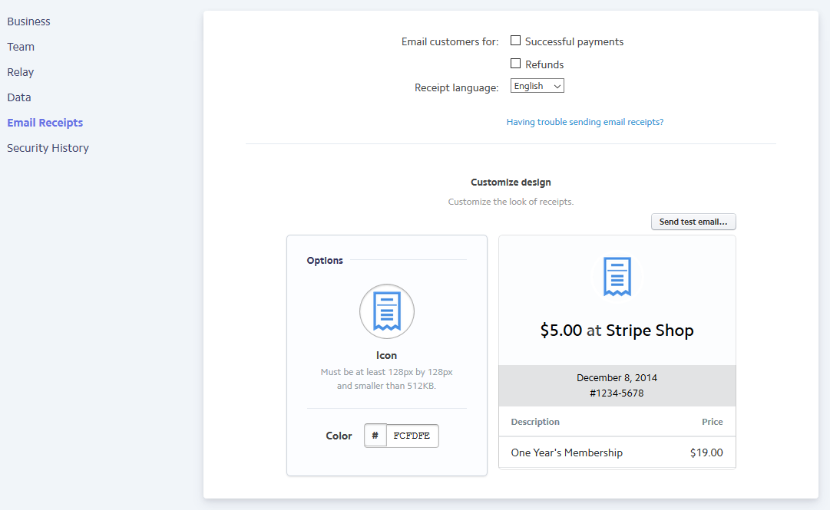This screenshot has height=510, width=830.
Task: Click the receipt icon in the Options panel
Action: pos(386,311)
